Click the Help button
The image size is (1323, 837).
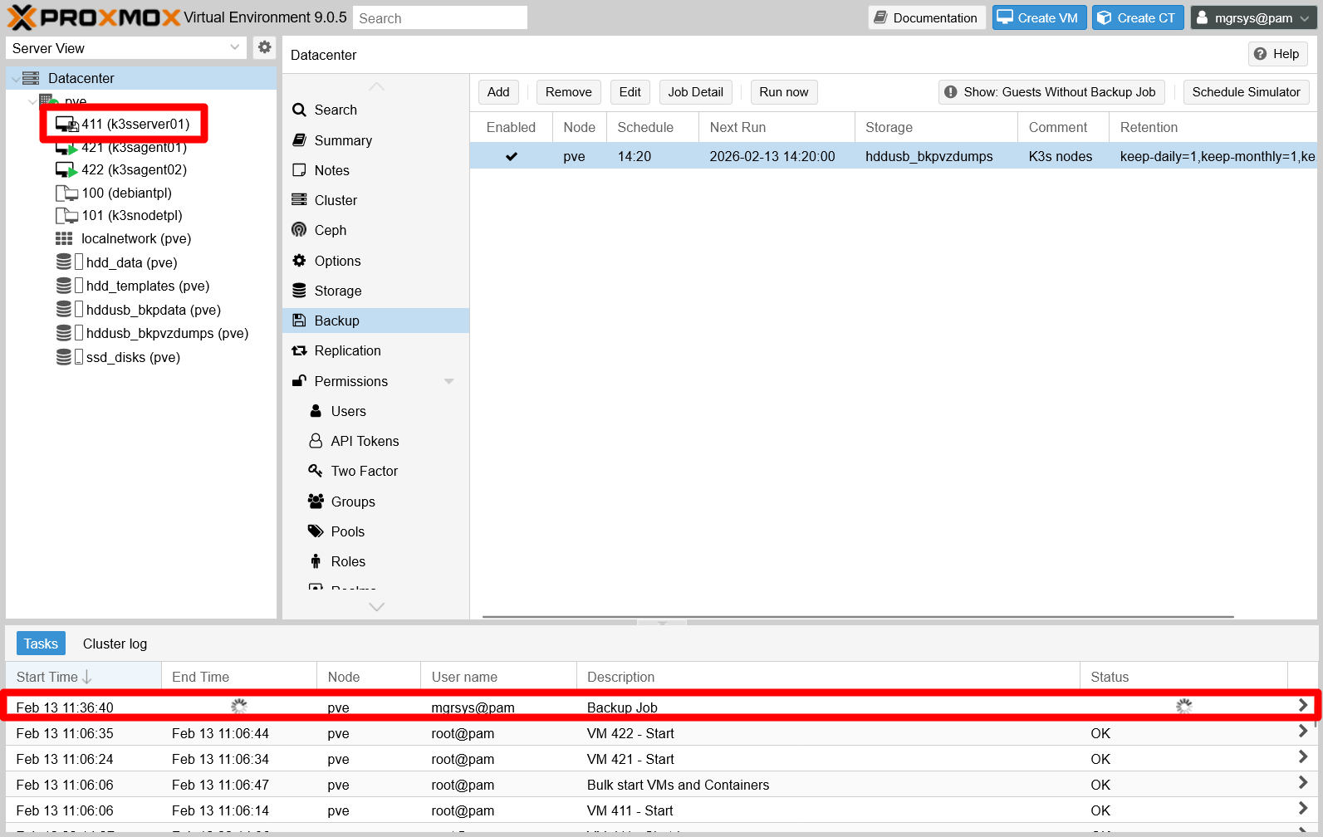coord(1277,54)
